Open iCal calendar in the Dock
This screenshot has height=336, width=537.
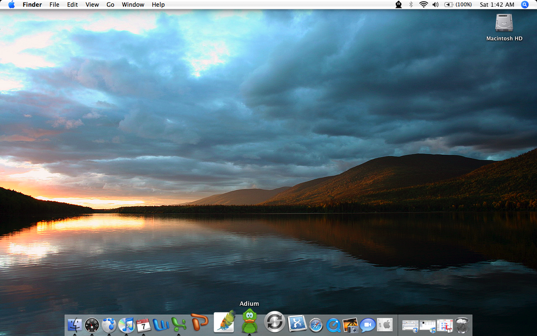click(143, 325)
